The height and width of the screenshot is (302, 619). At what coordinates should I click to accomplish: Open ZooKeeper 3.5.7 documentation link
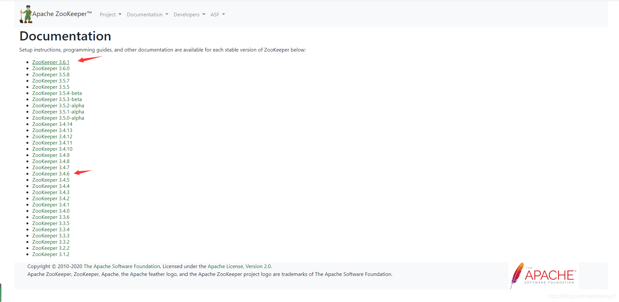click(51, 81)
